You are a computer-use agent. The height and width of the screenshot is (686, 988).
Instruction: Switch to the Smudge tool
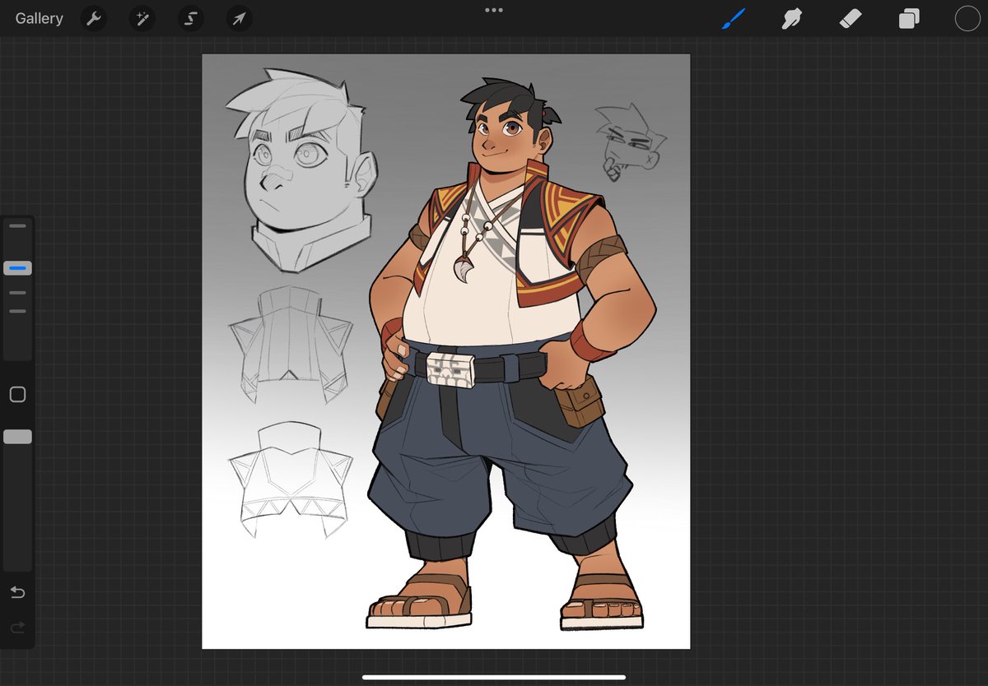(791, 18)
